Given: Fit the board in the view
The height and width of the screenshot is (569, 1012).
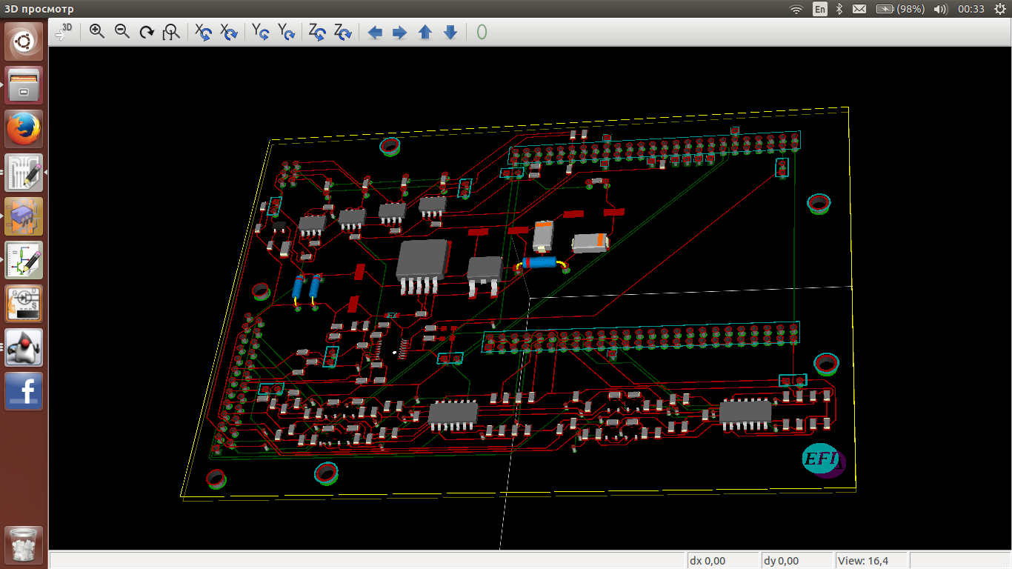Looking at the screenshot, I should [x=172, y=31].
